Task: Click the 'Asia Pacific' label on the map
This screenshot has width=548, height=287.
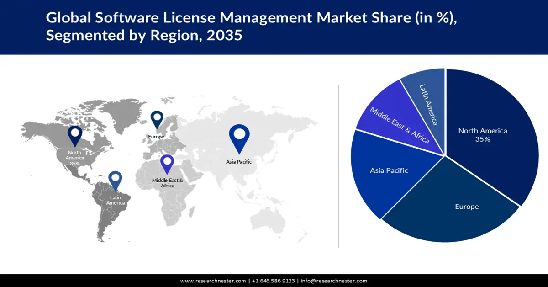Action: [x=239, y=161]
